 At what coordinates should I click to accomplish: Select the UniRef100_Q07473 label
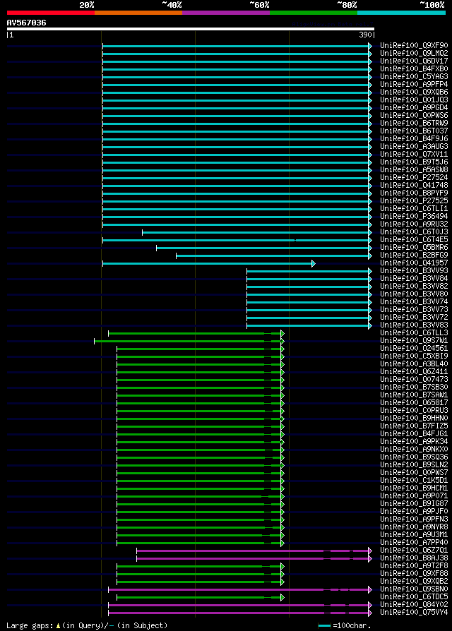414,380
